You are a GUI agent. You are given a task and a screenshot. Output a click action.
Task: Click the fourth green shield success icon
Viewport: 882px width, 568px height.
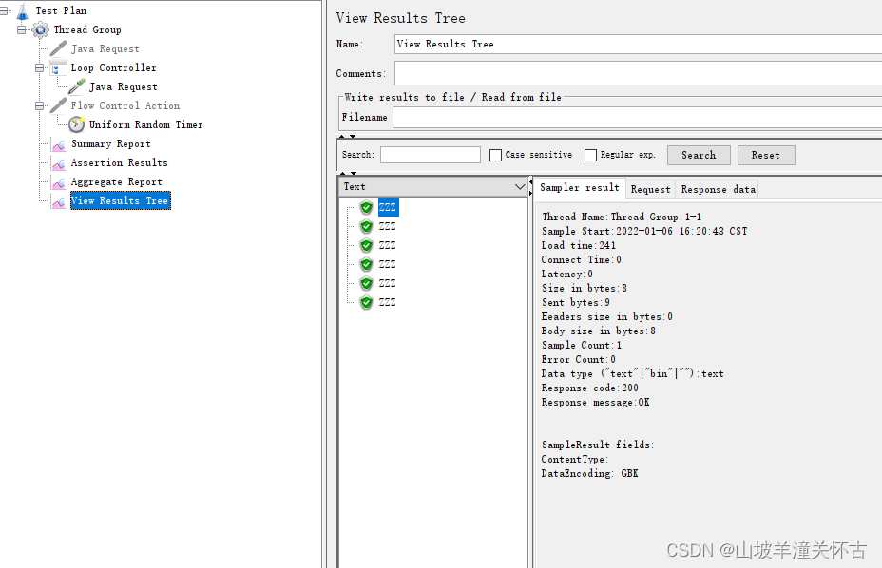pyautogui.click(x=366, y=264)
